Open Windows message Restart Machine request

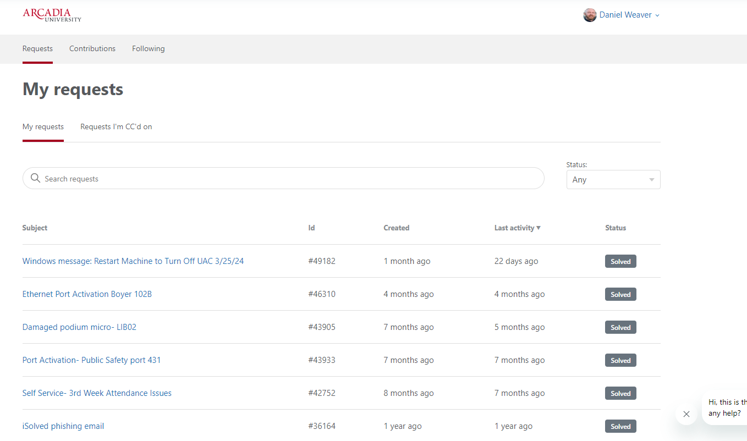133,261
